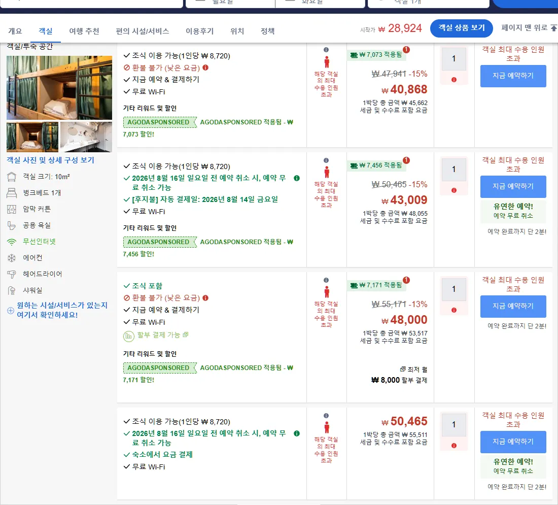Open the 위치 tab
The image size is (558, 505).
(x=237, y=31)
